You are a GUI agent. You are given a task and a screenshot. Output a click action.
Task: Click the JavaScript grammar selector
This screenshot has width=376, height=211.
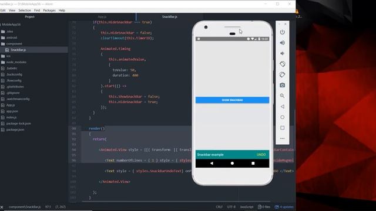(x=247, y=207)
